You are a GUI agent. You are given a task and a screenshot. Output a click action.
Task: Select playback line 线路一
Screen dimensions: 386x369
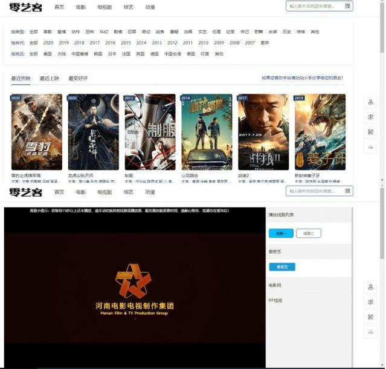click(x=281, y=233)
